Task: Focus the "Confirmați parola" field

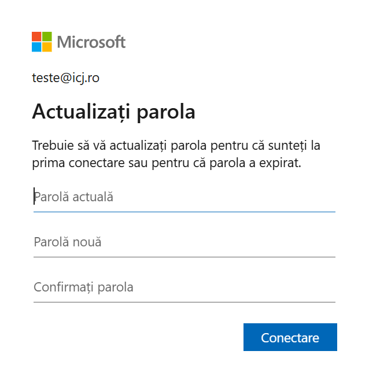Action: click(x=184, y=287)
